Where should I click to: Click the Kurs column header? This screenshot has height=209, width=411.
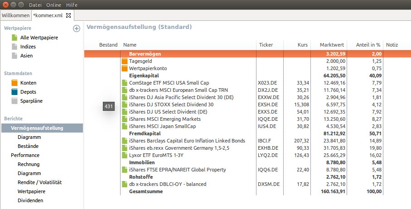click(303, 45)
